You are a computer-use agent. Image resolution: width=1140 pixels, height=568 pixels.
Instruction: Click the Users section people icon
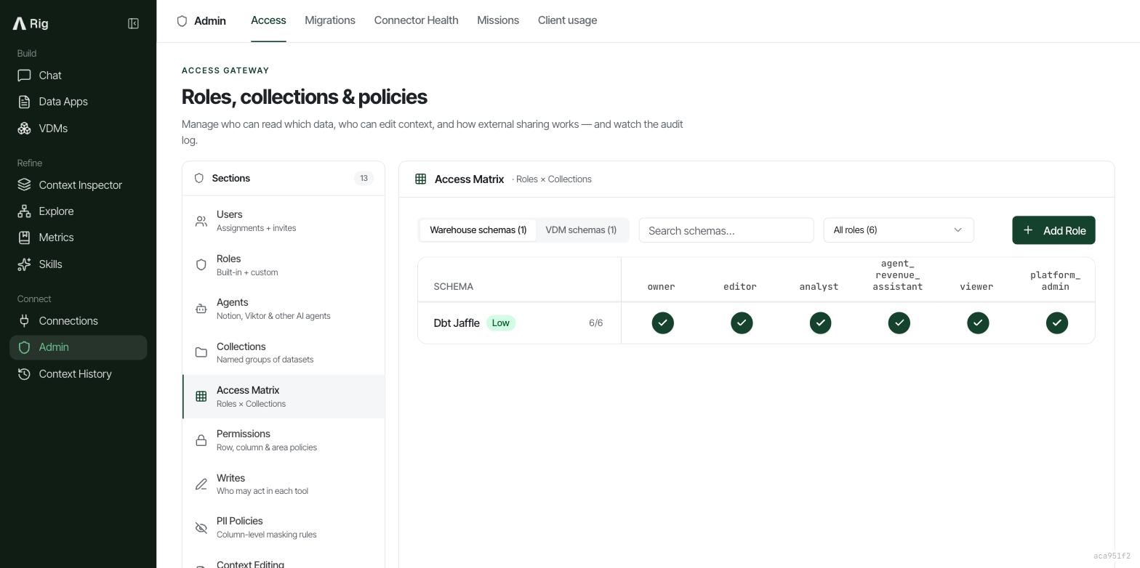(201, 221)
